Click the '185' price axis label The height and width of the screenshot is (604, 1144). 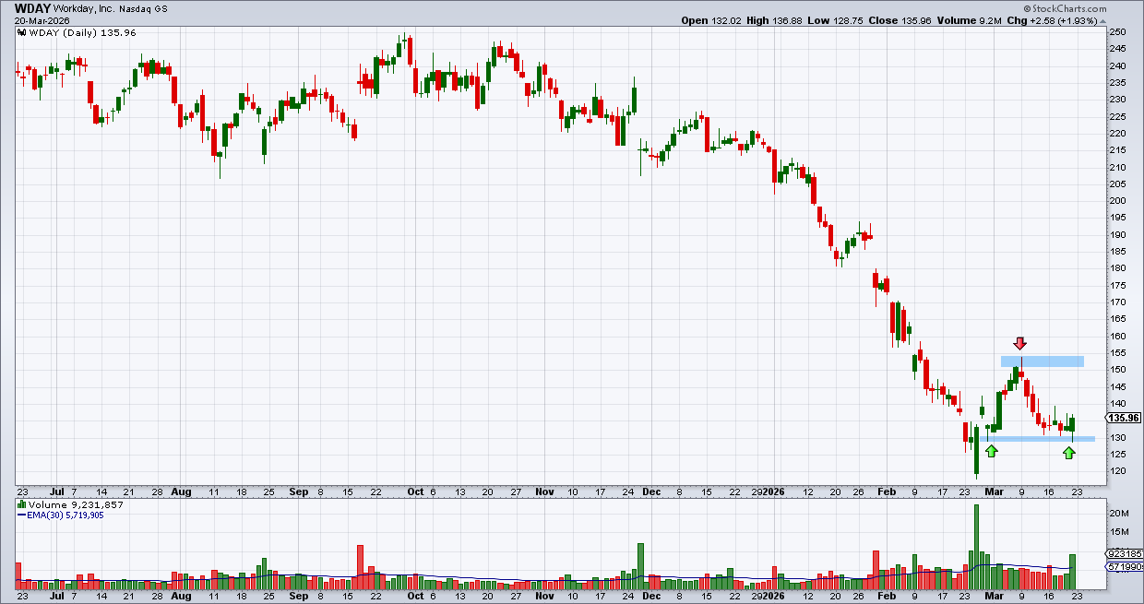pos(1116,252)
